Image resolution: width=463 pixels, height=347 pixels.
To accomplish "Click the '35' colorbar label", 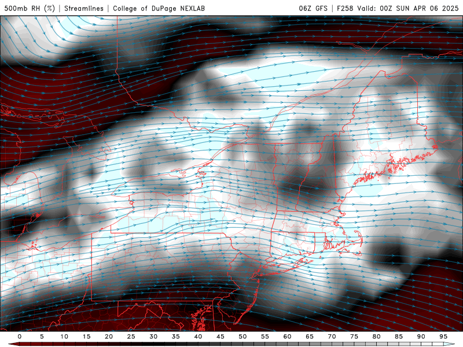I will click(x=176, y=337).
